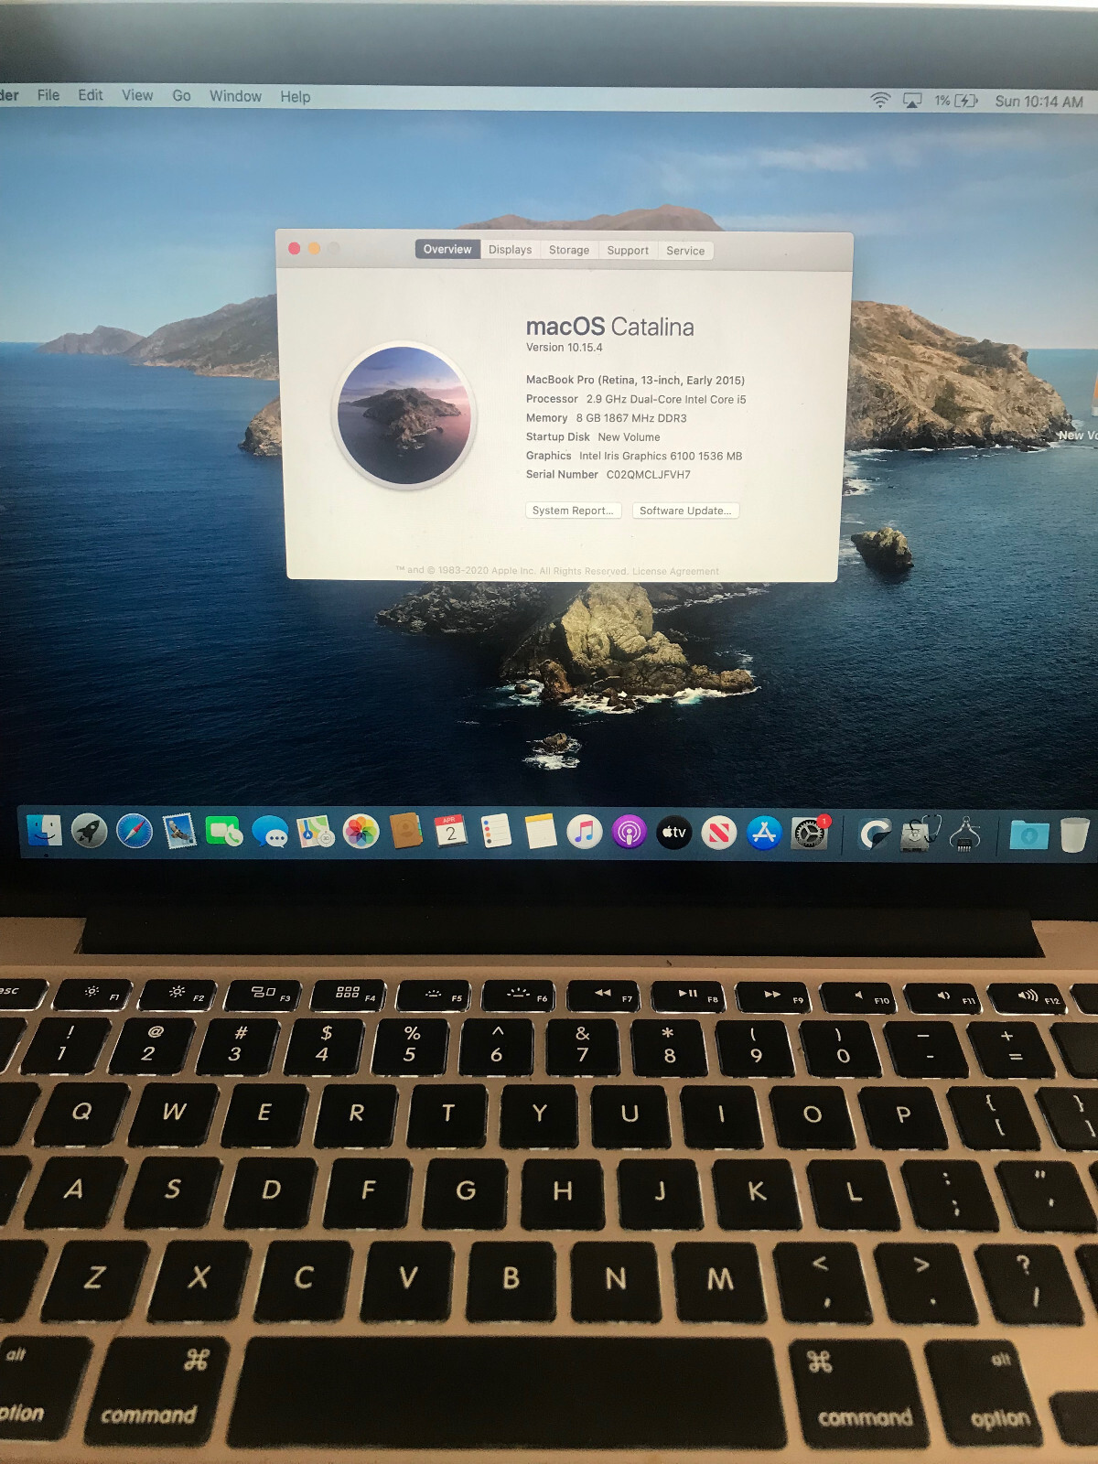1098x1464 pixels.
Task: Click the serial number "C02QMCLJFVH7"
Action: [648, 475]
